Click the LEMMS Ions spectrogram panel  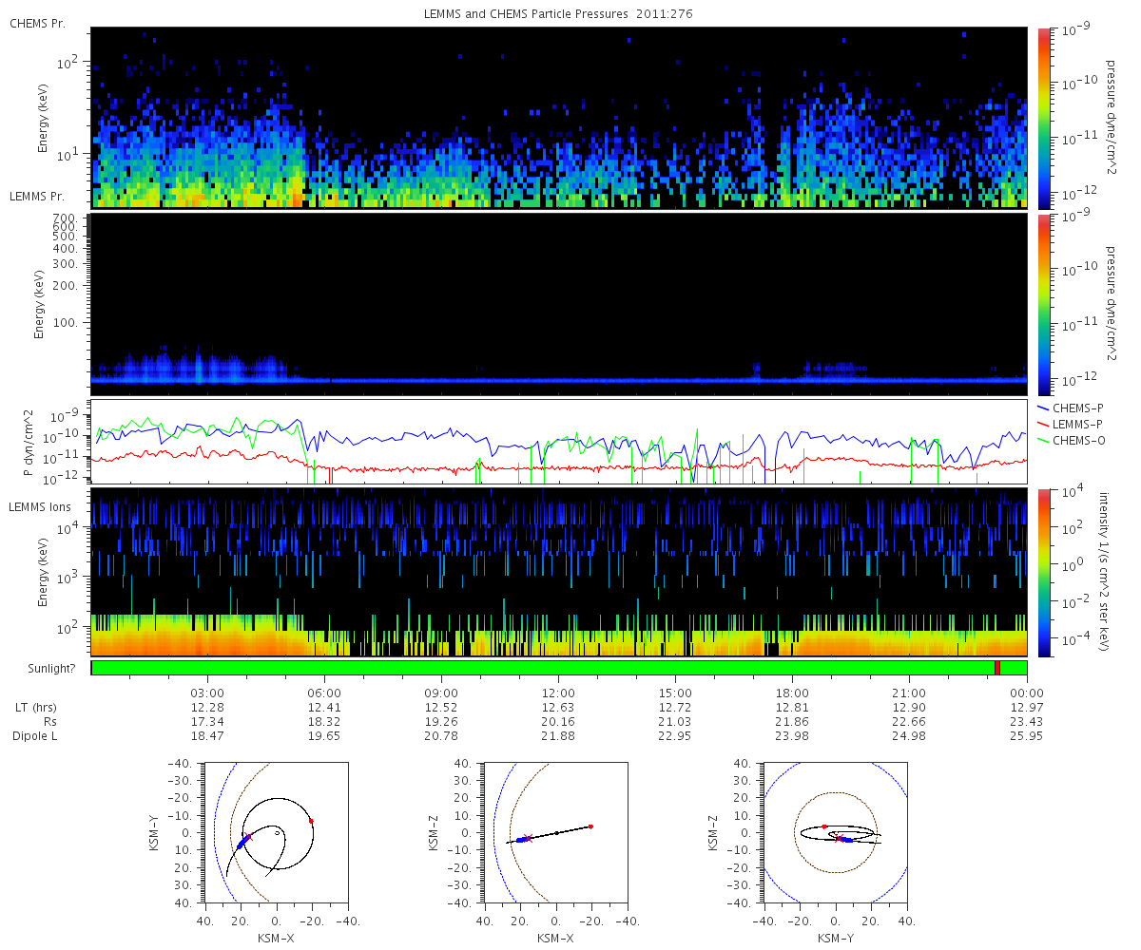[x=559, y=572]
